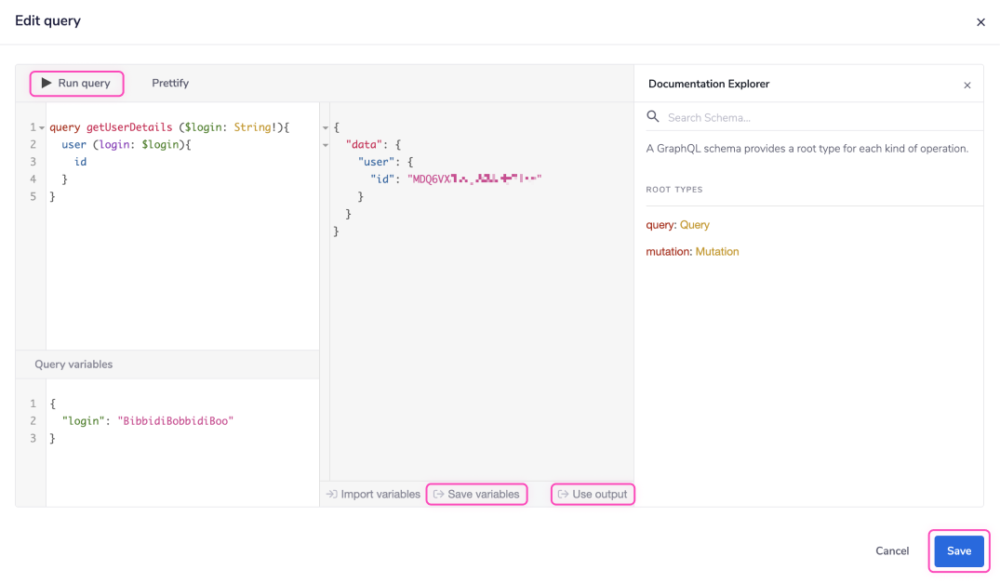Click the export icon inside Save variables
Viewport: 1000px width, 583px height.
point(437,494)
